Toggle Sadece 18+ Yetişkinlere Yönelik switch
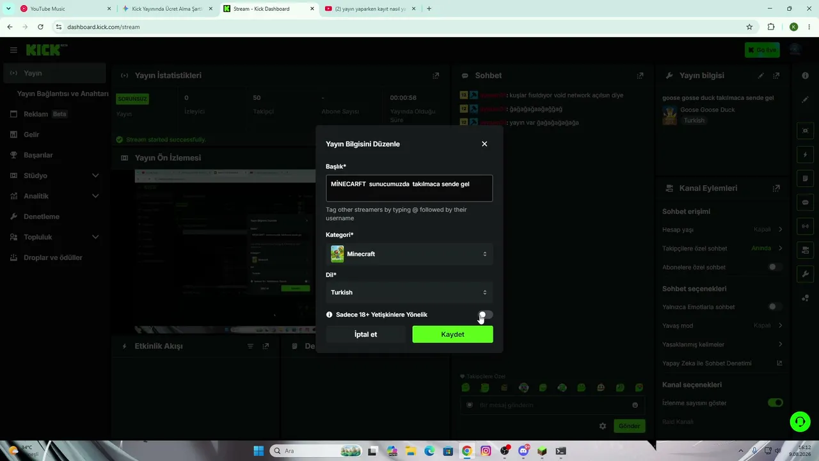Viewport: 819px width, 461px height. pos(486,315)
